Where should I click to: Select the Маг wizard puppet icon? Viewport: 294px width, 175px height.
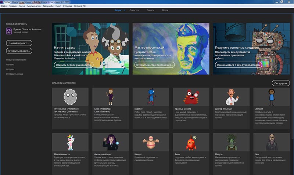coord(272,142)
